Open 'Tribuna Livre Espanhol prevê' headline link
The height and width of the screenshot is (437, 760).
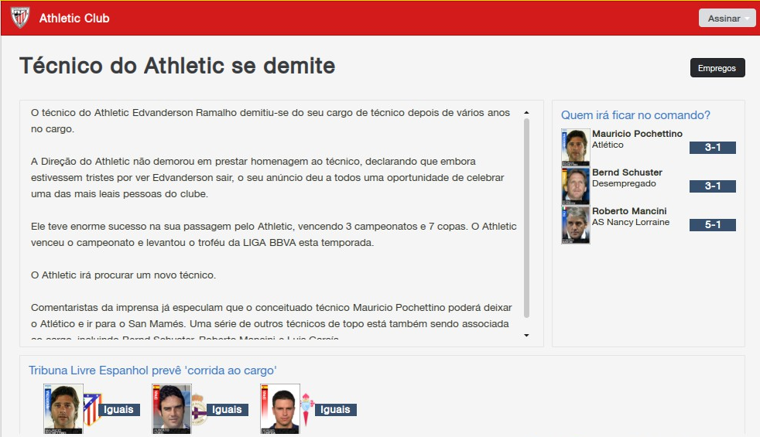pos(152,370)
